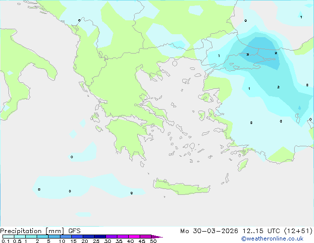
Task: Click the legend swatch between 45 and 50
Action: click(146, 237)
